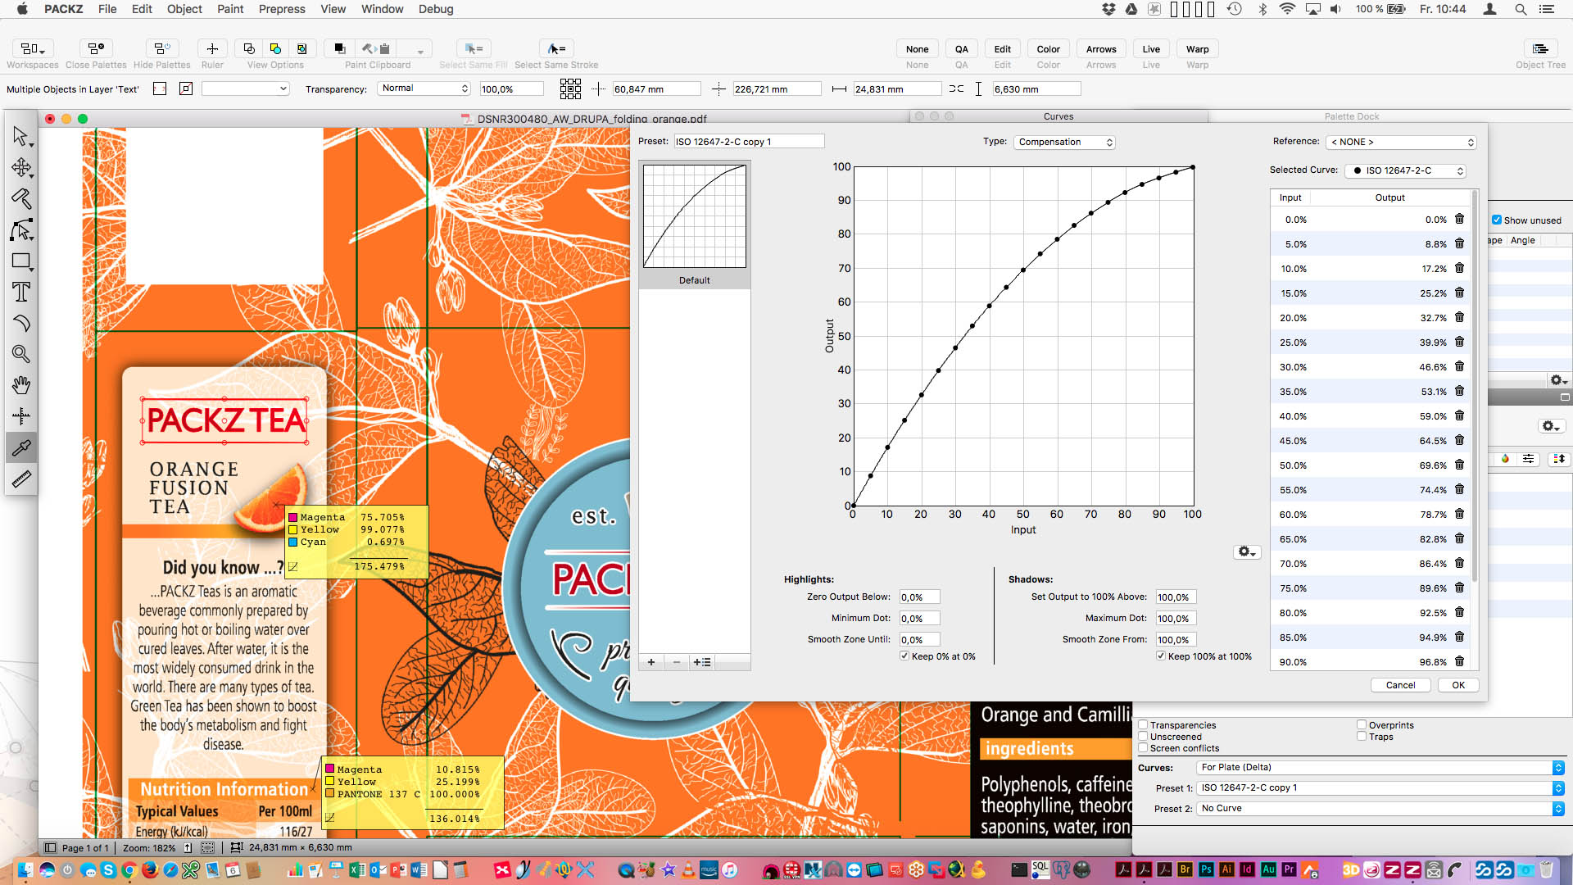Open the Prepress menu
Image resolution: width=1573 pixels, height=885 pixels.
click(x=282, y=9)
